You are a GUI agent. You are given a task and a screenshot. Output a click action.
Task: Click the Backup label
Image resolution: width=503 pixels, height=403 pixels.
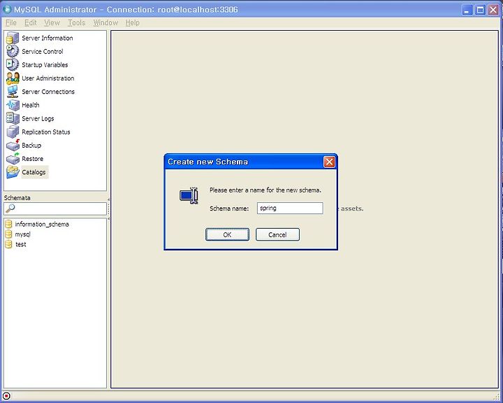pos(31,146)
